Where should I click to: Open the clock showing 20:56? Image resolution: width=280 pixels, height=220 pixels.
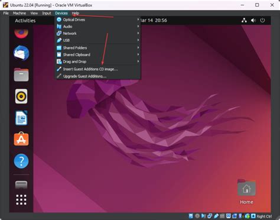[154, 20]
